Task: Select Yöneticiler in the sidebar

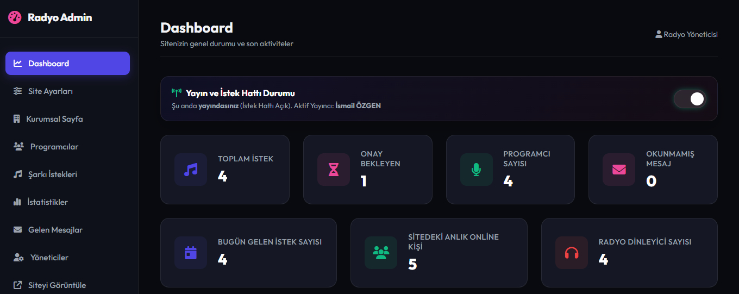Action: 67,257
